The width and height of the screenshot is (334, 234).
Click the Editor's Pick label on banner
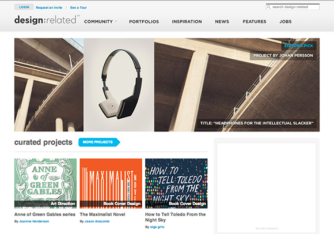pyautogui.click(x=299, y=46)
